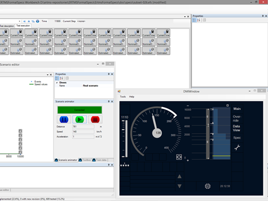Click the Acceleration input field in Scenario animator
Image resolution: width=268 pixels, height=201 pixels.
pyautogui.click(x=83, y=137)
